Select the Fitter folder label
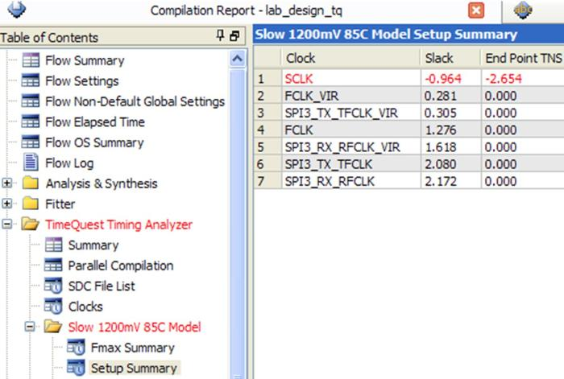This screenshot has width=564, height=379. [60, 204]
